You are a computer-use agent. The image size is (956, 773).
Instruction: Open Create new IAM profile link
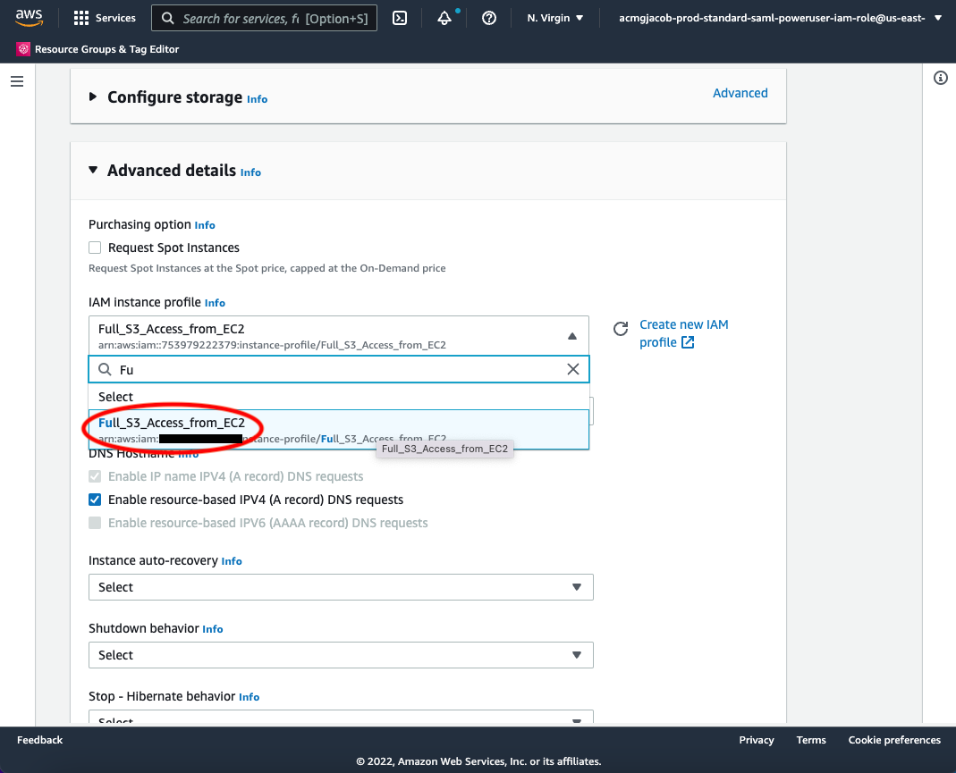pyautogui.click(x=683, y=333)
